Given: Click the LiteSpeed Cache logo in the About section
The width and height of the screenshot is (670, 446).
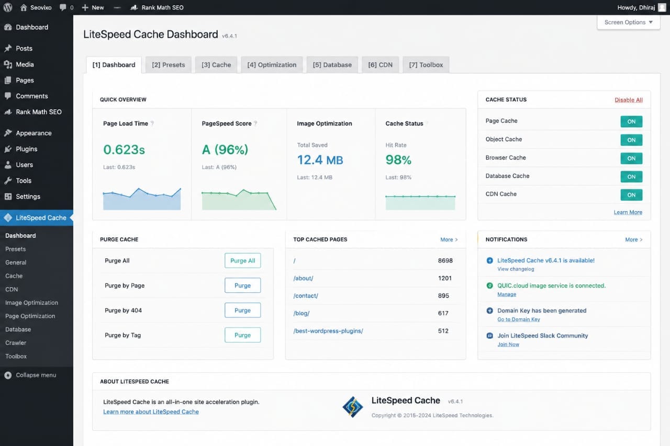Looking at the screenshot, I should click(x=352, y=406).
